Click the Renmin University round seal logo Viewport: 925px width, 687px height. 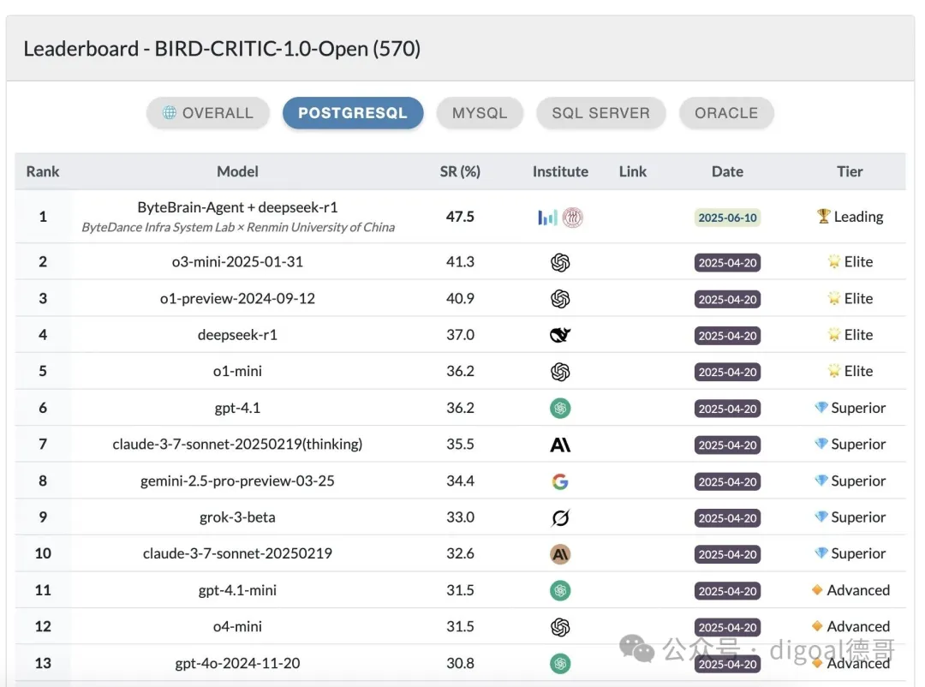tap(572, 218)
